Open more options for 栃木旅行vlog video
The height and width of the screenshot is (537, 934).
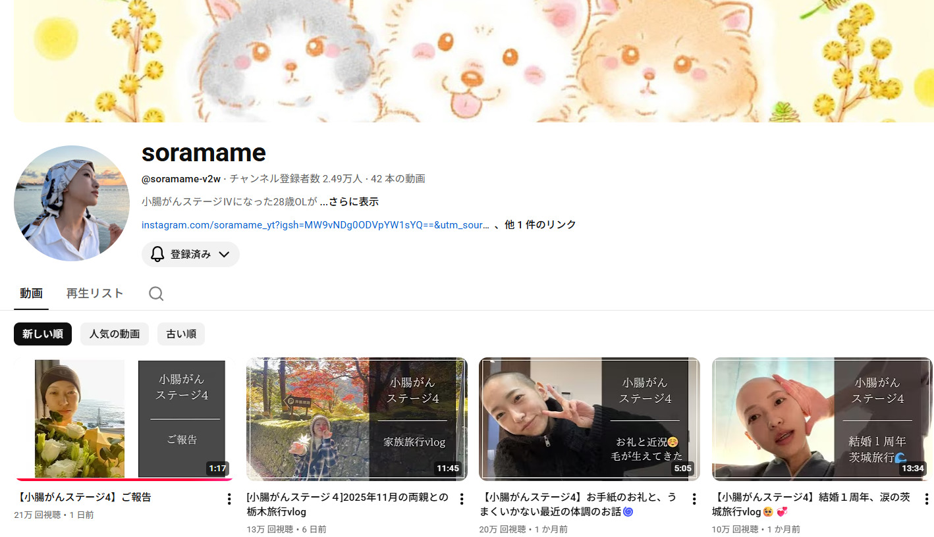[462, 499]
